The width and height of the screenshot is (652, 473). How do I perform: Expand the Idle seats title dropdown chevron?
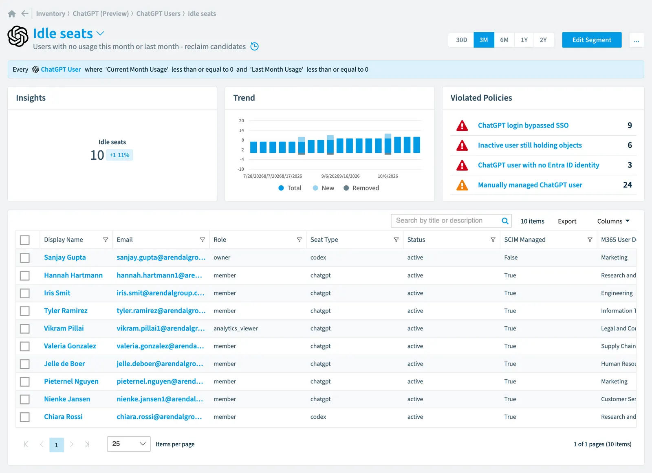pyautogui.click(x=100, y=33)
